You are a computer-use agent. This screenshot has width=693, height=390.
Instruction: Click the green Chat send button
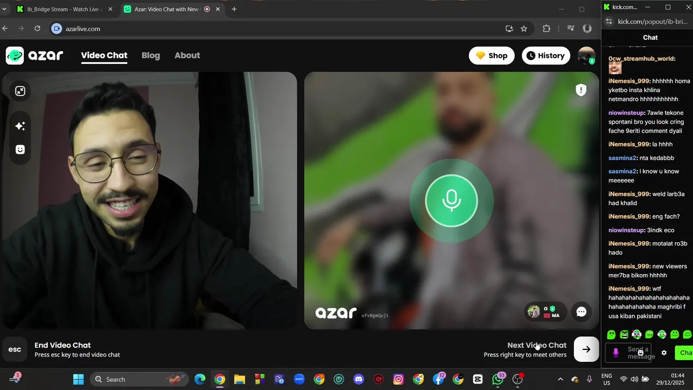coord(684,353)
